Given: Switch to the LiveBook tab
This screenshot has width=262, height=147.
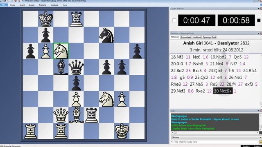Looking at the screenshot, I should pos(196,37).
